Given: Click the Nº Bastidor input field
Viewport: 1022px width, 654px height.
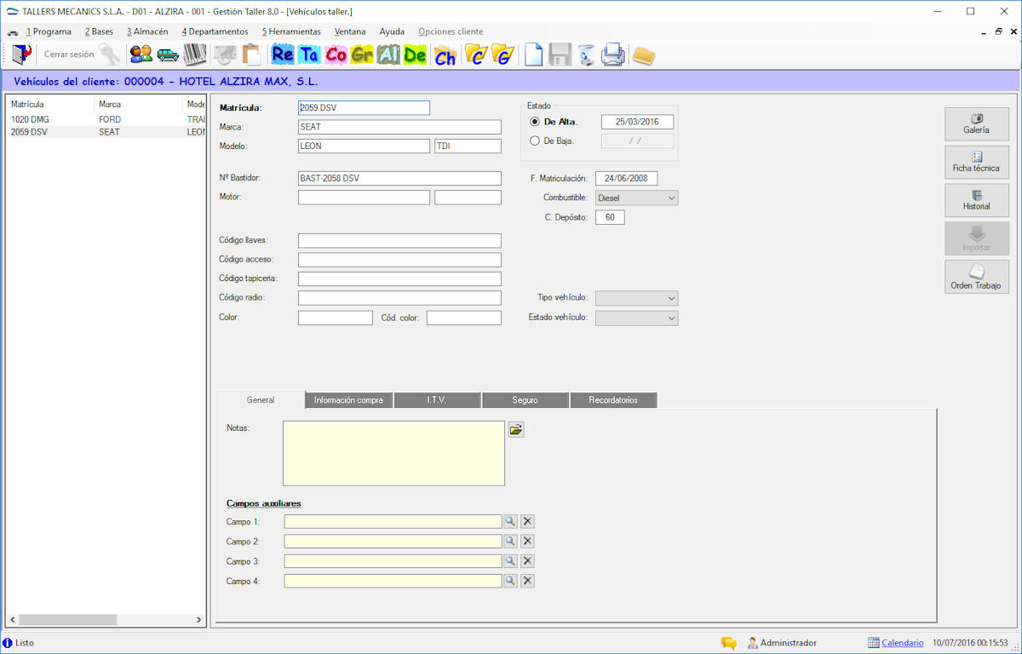Looking at the screenshot, I should tap(399, 178).
